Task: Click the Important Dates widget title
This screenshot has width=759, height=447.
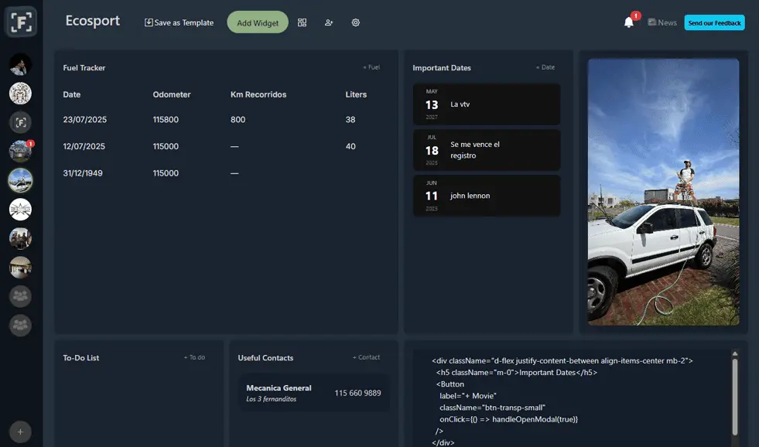Action: 442,68
